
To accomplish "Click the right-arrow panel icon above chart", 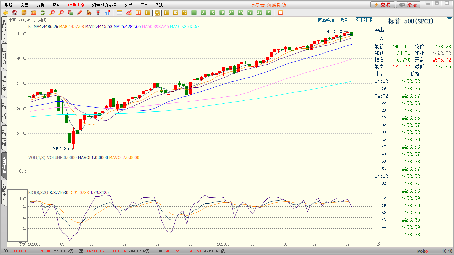I will 364,20.
